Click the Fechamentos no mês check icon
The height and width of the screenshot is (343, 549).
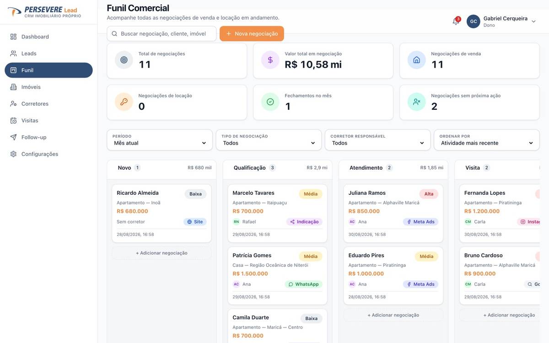tap(270, 102)
